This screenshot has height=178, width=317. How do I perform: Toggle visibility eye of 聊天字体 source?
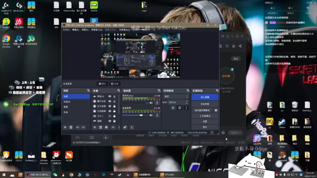pos(110,101)
